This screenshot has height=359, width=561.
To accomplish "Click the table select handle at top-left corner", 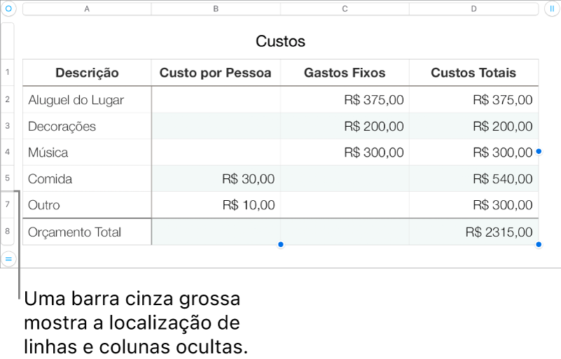I will 8,9.
